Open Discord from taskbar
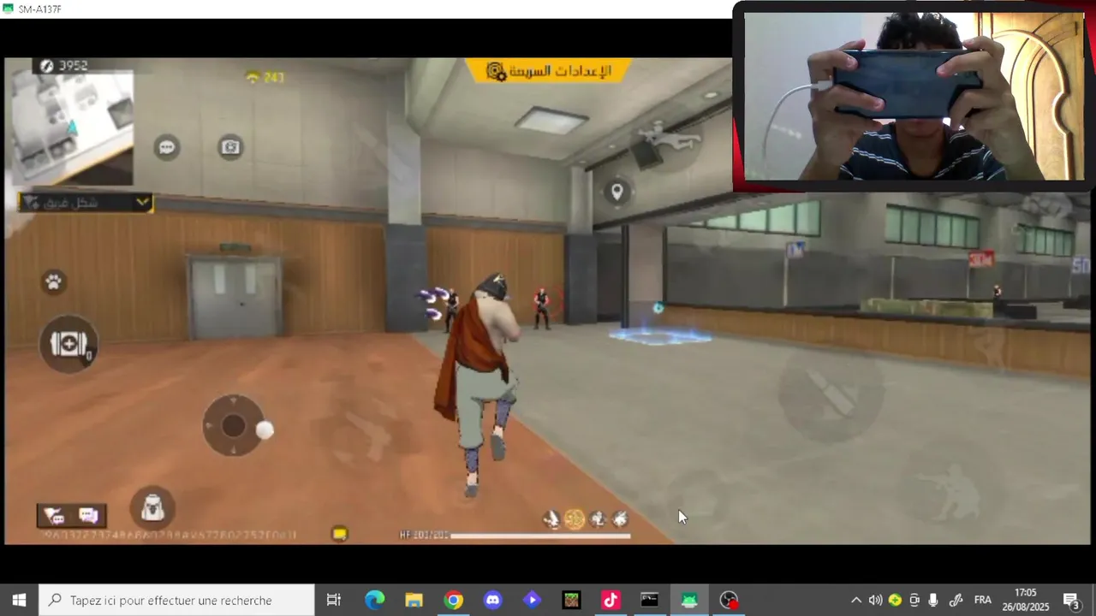The image size is (1096, 616). [493, 600]
